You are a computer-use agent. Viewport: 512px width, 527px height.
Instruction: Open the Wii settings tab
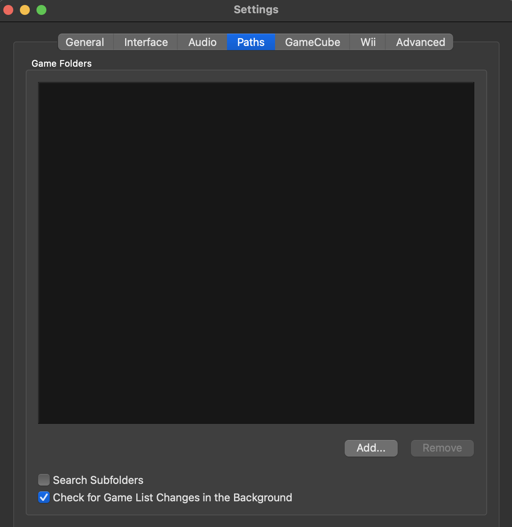[368, 42]
